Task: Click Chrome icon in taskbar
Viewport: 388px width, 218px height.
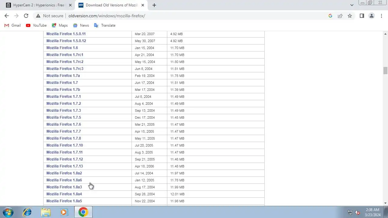Action: coord(83,212)
